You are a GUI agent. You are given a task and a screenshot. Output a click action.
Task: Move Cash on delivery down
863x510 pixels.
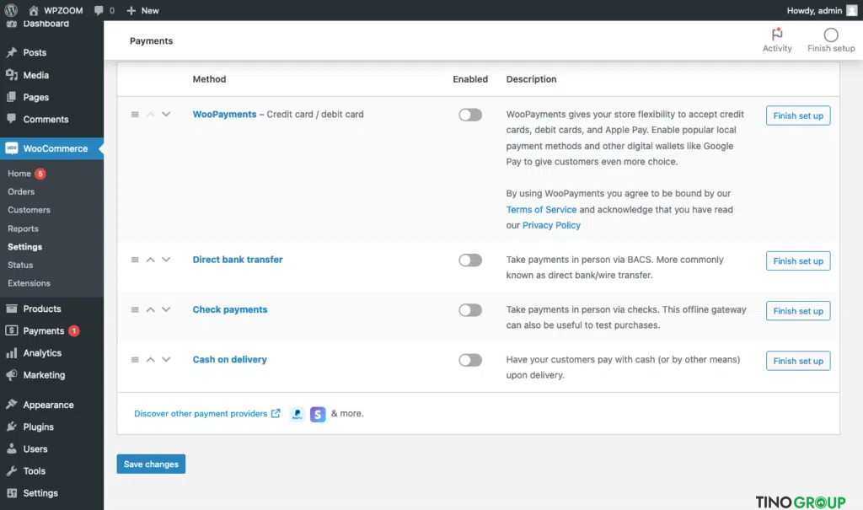(x=166, y=360)
